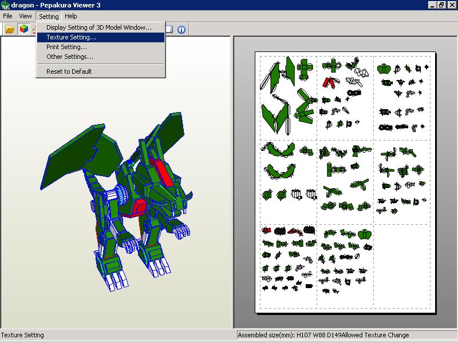
Task: Choose Reset to Default
Action: coord(101,71)
